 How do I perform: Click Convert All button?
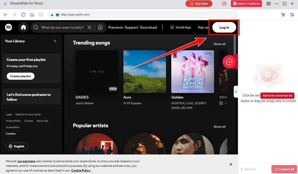284,169
